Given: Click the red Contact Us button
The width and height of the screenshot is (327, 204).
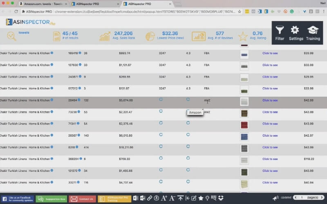Looking at the screenshot, I should [x=83, y=199].
